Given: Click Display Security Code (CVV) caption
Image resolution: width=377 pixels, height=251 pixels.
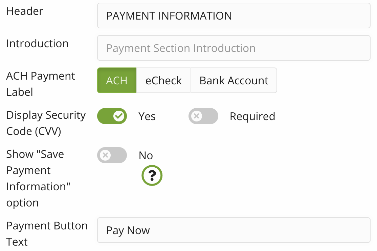Looking at the screenshot, I should tap(46, 123).
